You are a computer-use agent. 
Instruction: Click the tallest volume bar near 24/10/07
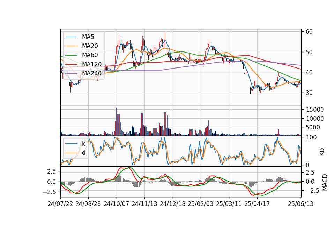pos(117,122)
